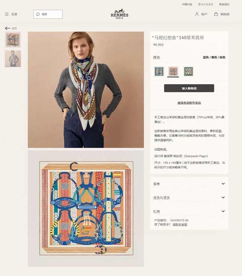The height and width of the screenshot is (276, 242).
Task: Open the account person icon
Action: point(197,14)
